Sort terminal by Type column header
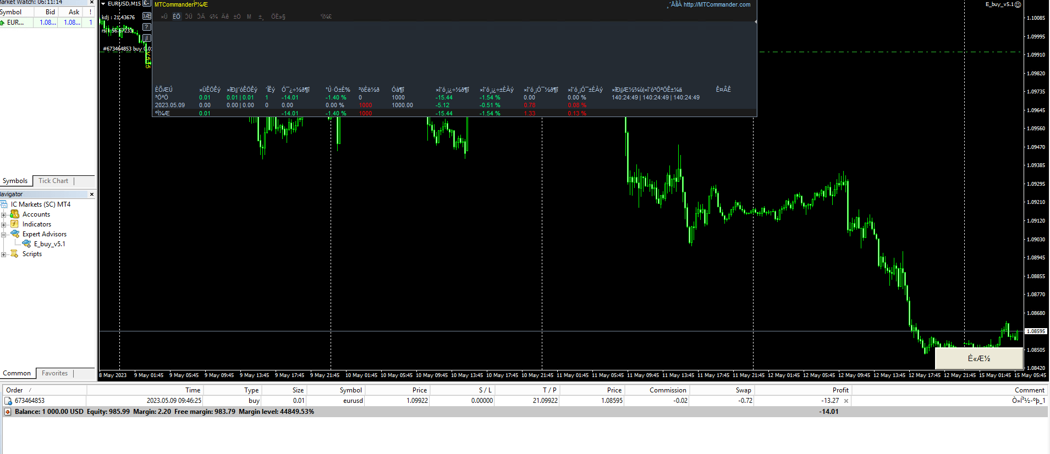Image resolution: width=1050 pixels, height=454 pixels. tap(232, 390)
